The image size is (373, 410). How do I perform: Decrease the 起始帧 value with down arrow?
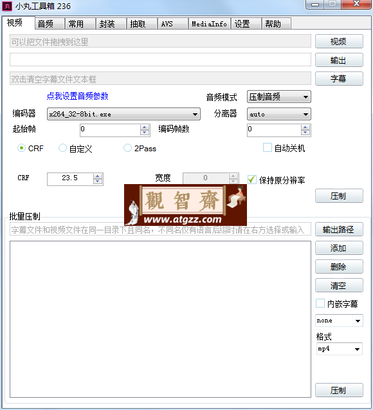click(x=145, y=133)
